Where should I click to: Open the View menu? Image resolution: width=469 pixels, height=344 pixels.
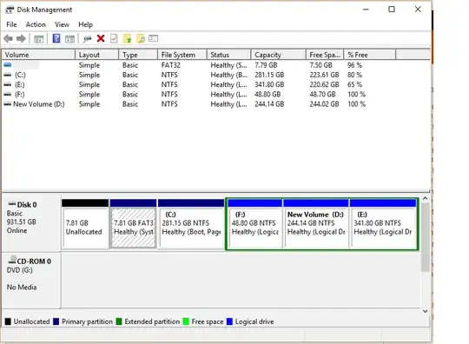pos(62,24)
